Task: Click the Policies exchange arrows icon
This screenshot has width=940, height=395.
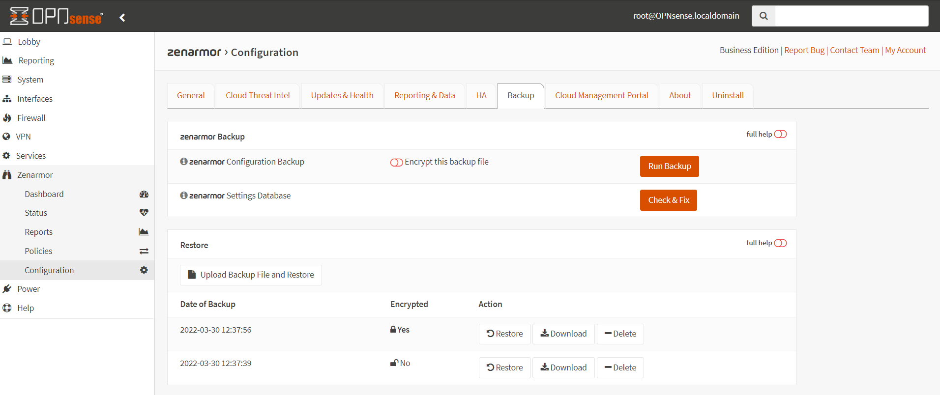Action: 144,251
